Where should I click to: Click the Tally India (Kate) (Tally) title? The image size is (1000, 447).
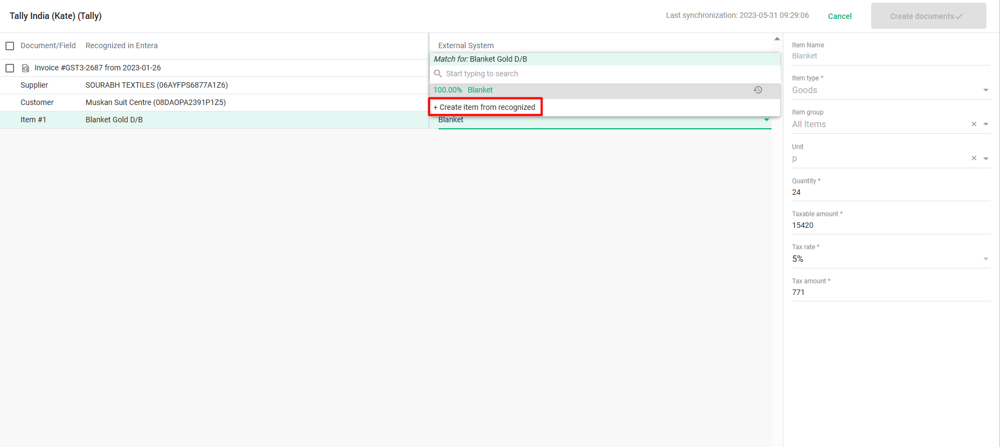click(56, 16)
